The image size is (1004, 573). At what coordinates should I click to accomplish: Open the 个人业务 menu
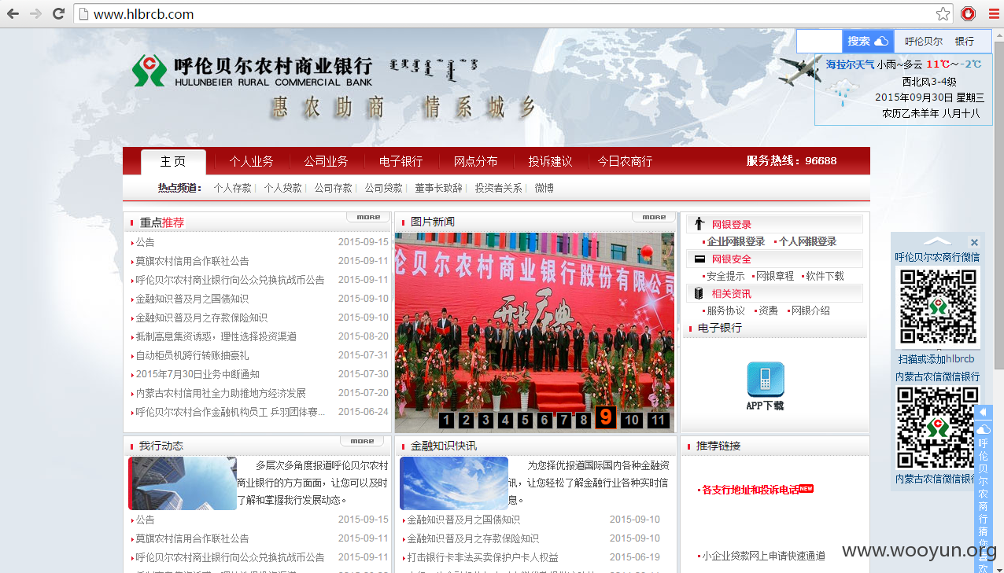(251, 161)
